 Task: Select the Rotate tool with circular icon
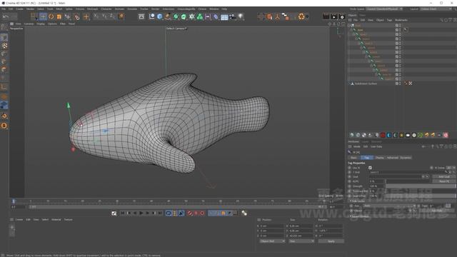pyautogui.click(x=51, y=16)
